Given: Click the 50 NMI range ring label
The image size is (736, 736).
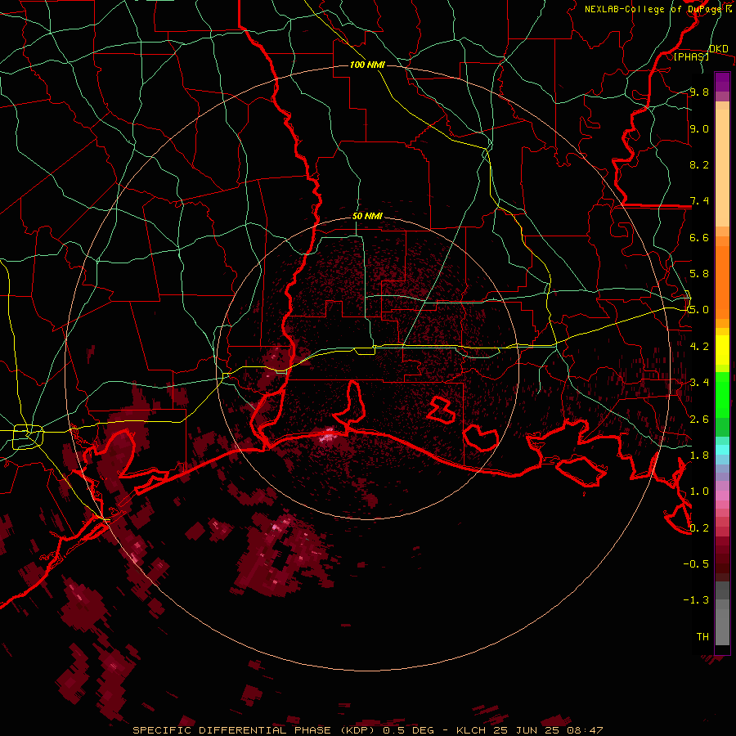Looking at the screenshot, I should 367,217.
